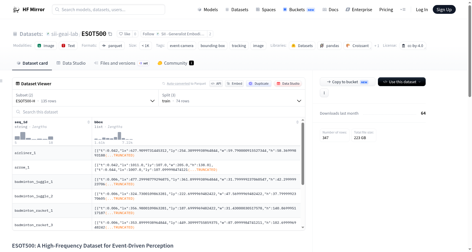Screen dimensions: 472x252
Task: Duplicate the dataset viewer
Action: [259, 84]
